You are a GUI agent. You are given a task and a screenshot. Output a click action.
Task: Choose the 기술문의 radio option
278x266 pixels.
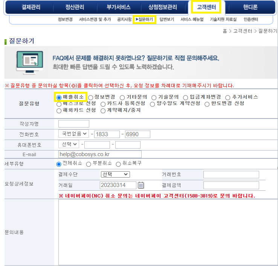tap(154, 97)
